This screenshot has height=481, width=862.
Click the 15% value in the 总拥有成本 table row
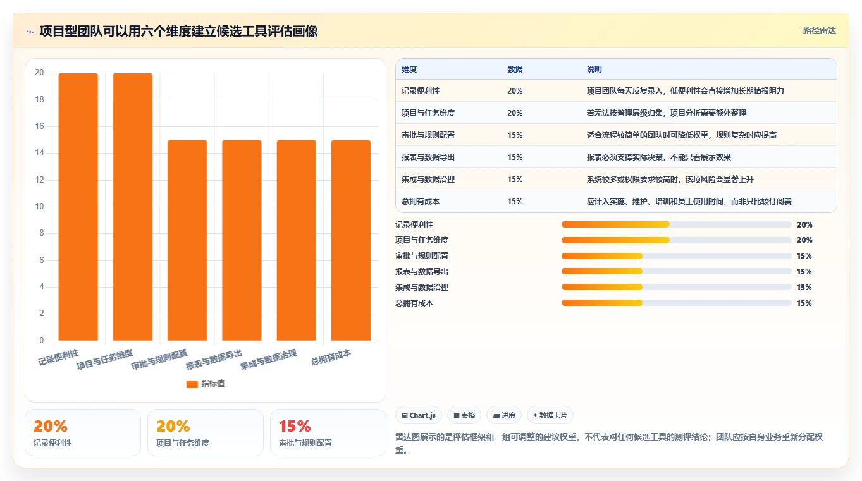515,202
